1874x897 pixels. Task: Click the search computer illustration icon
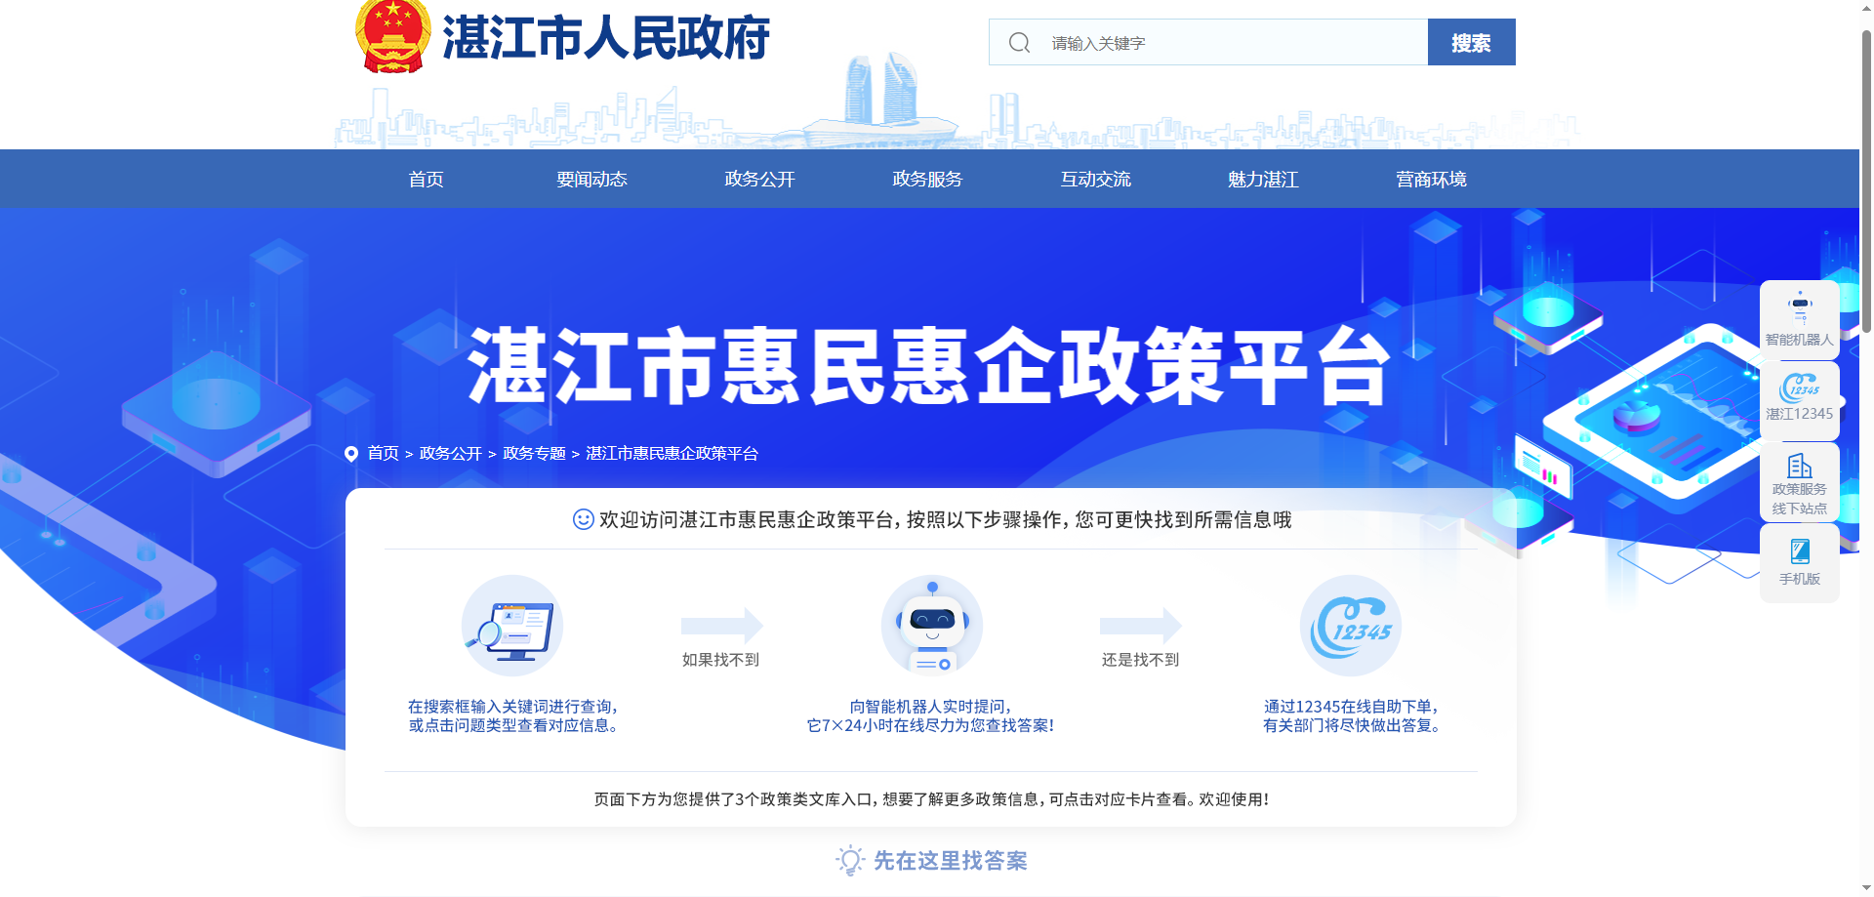coord(511,626)
